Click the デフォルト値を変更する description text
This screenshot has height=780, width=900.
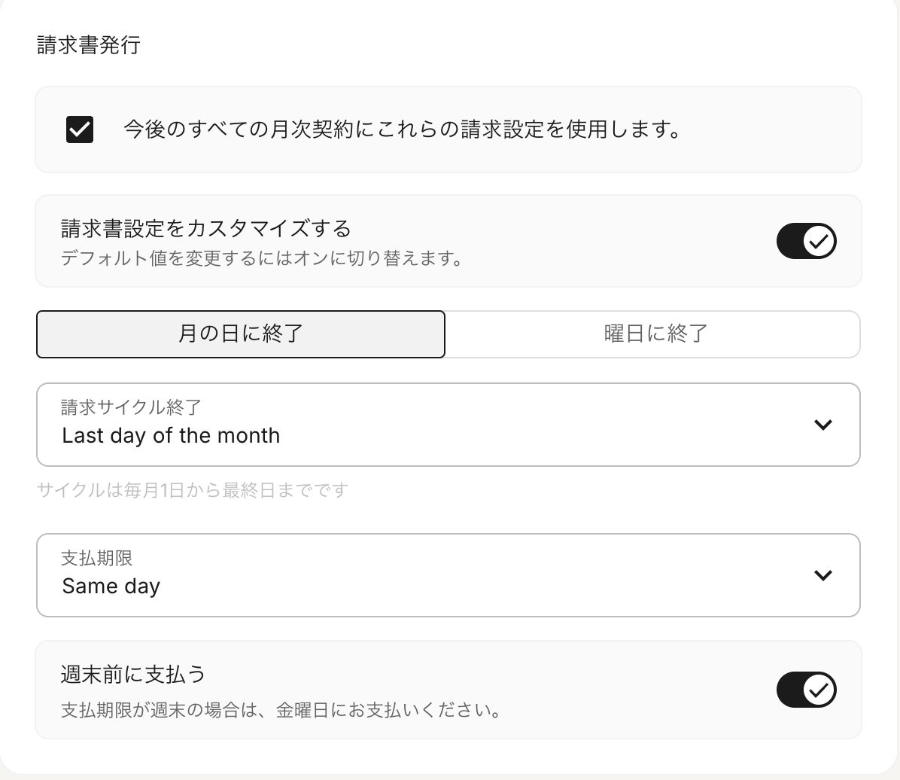[x=261, y=258]
